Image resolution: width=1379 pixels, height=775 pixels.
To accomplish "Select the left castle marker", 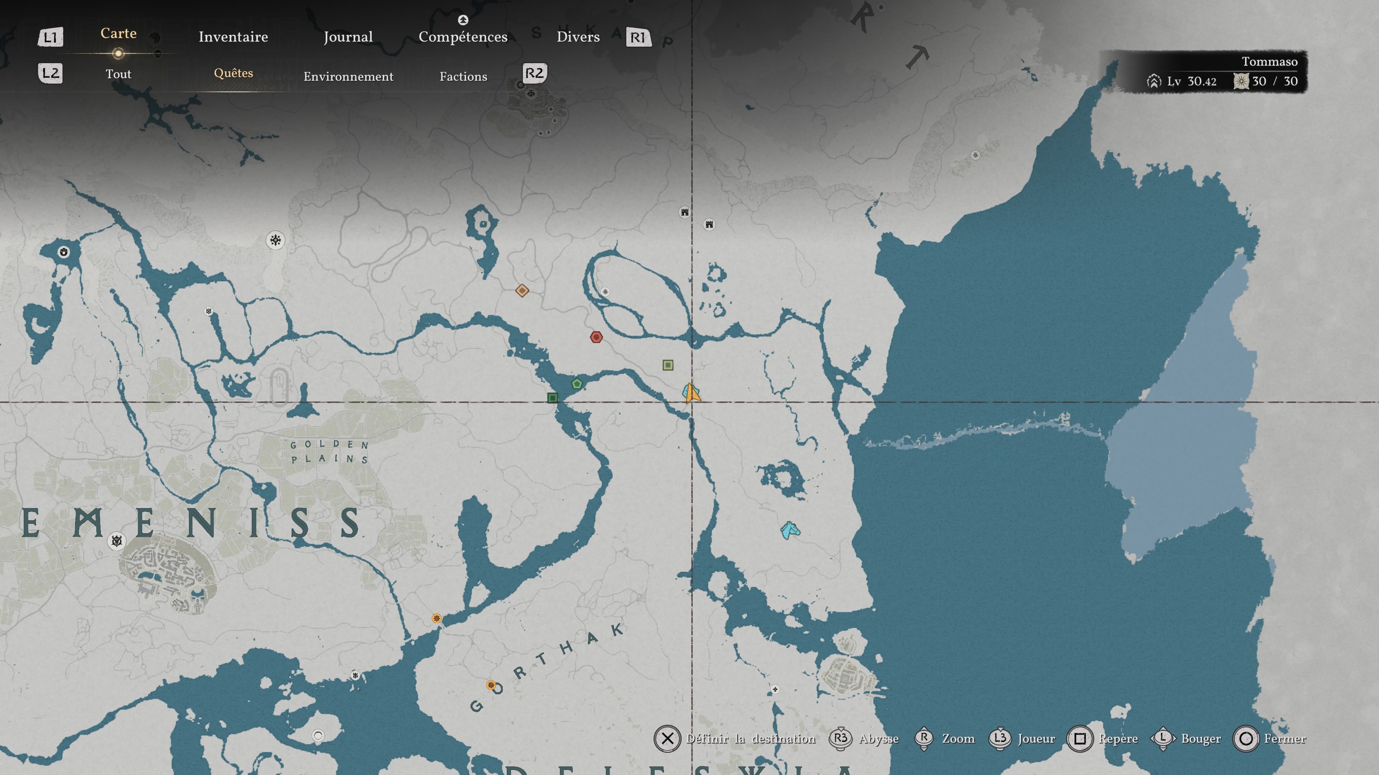I will [685, 212].
